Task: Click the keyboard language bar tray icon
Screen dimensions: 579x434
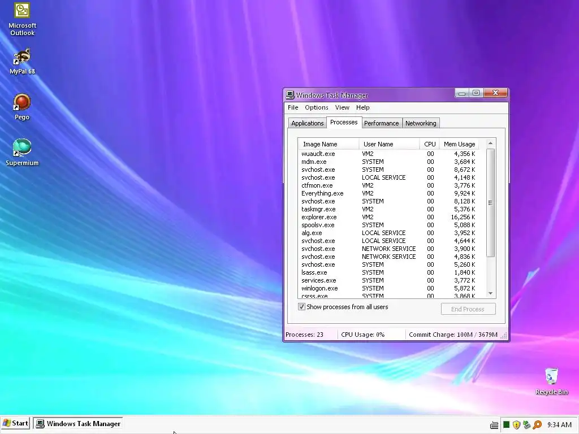Action: 494,425
